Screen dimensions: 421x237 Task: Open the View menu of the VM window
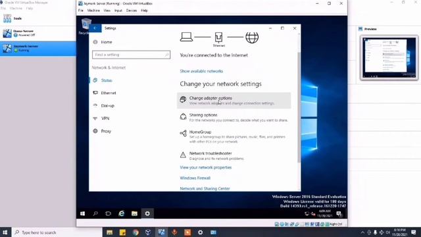click(107, 11)
